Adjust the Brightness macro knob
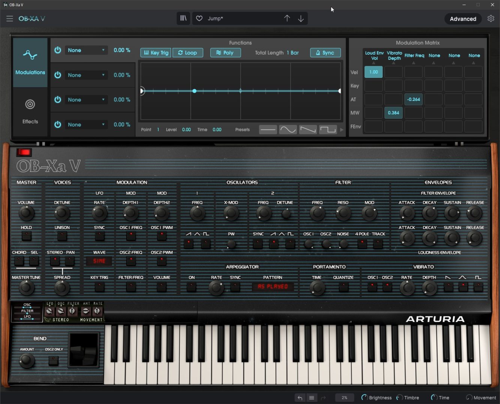500x404 pixels. (x=364, y=398)
